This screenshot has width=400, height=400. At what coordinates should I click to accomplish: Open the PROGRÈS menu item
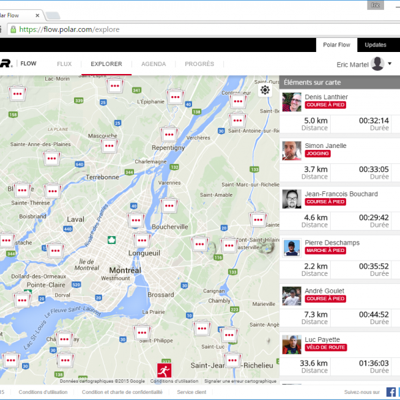click(x=199, y=64)
